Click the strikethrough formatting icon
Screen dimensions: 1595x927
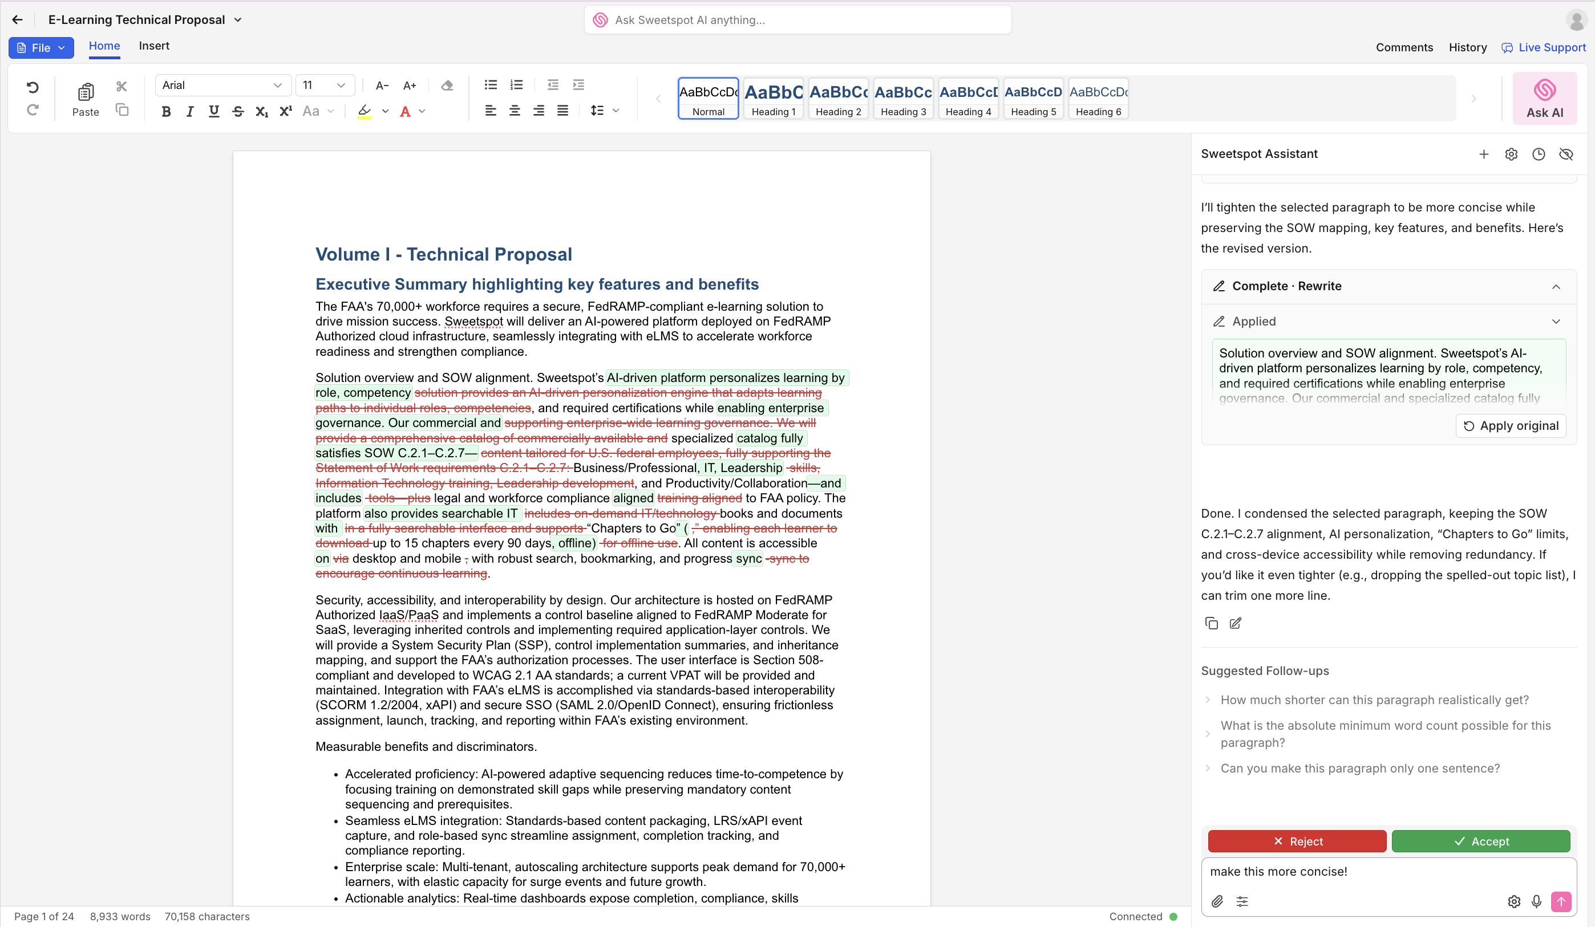[x=238, y=111]
